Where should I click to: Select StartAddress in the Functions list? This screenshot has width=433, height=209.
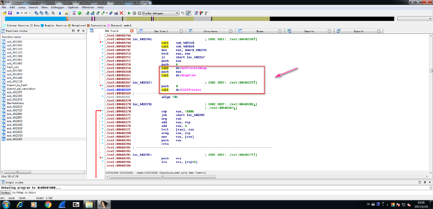(15, 103)
